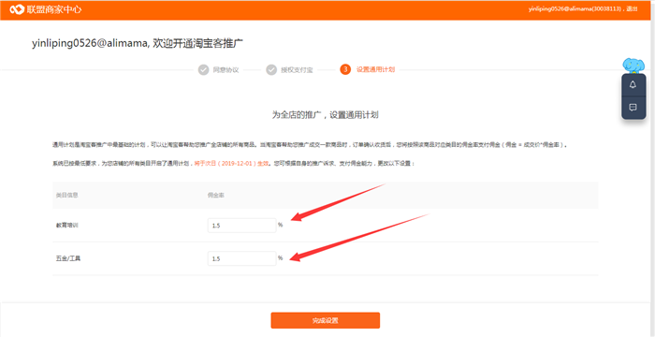
Task: Click the welcome heading 欢迎开通淘宝客推广
Action: pos(198,43)
